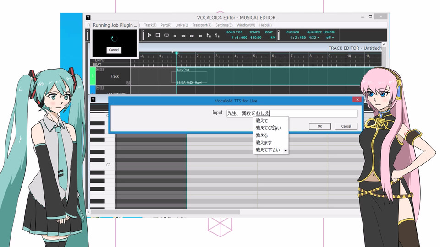Toggle loop (repeat) playback icon
This screenshot has height=247, width=440.
coord(166,35)
